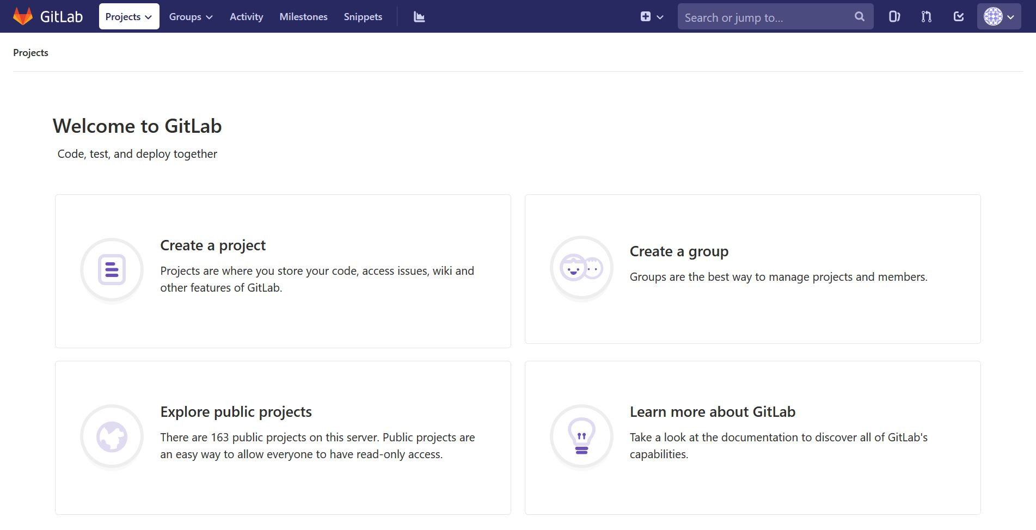Viewport: 1036px width, 530px height.
Task: Expand the Projects dropdown menu
Action: pyautogui.click(x=129, y=17)
